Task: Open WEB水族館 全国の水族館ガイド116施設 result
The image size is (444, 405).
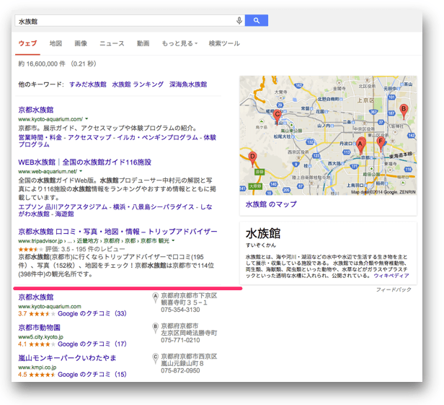Action: [x=84, y=162]
